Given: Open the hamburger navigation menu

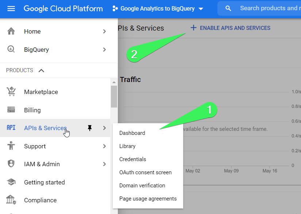Looking at the screenshot, I should click(11, 9).
